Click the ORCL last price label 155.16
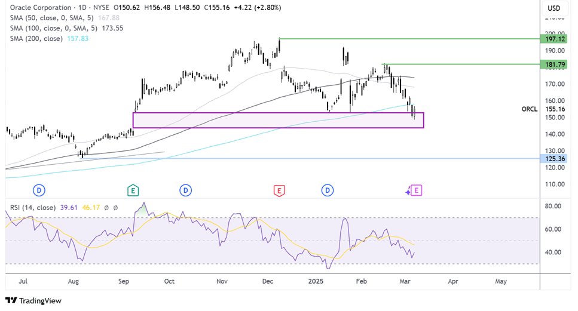 (x=543, y=109)
